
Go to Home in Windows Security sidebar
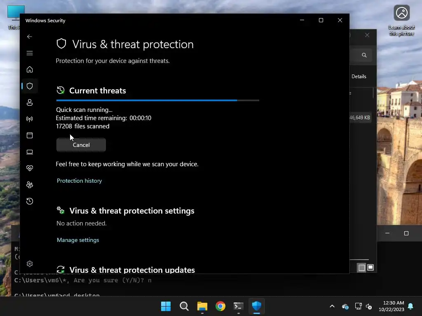[x=30, y=70]
